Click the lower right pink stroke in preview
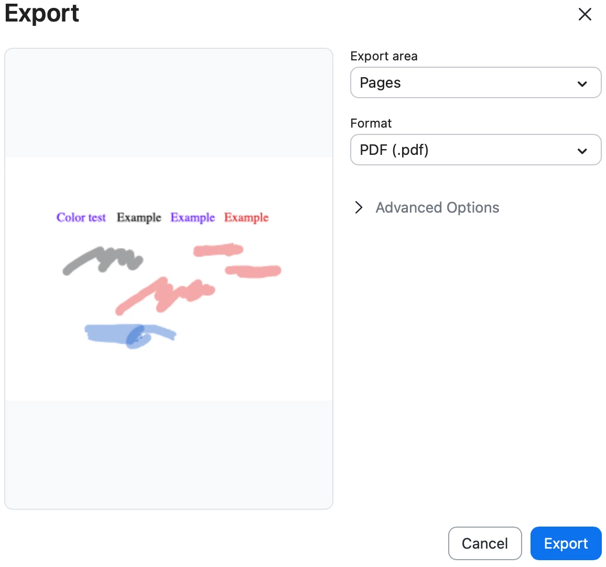This screenshot has width=606, height=567. (x=253, y=271)
